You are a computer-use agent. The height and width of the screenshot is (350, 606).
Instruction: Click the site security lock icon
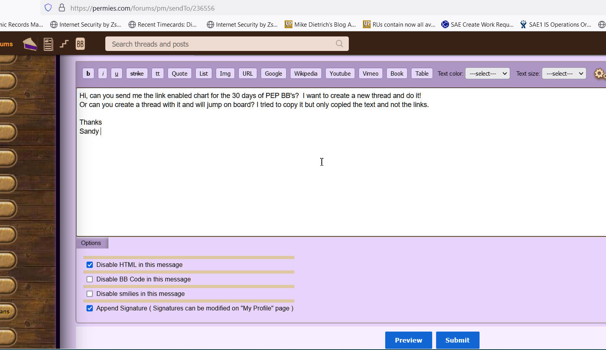click(62, 8)
